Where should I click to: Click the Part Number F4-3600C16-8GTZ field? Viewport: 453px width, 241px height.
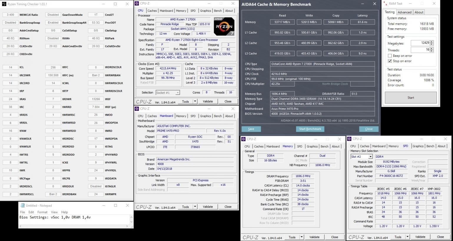click(x=391, y=176)
